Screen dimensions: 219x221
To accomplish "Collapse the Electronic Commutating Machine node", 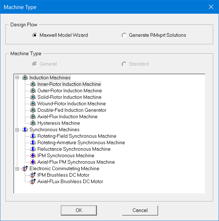I will point(17,169).
